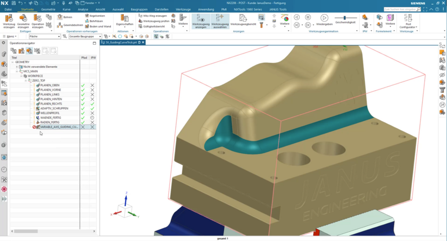Click the navigator horizontal scrollbar
Viewport: 447px width, 241px height.
(26, 231)
